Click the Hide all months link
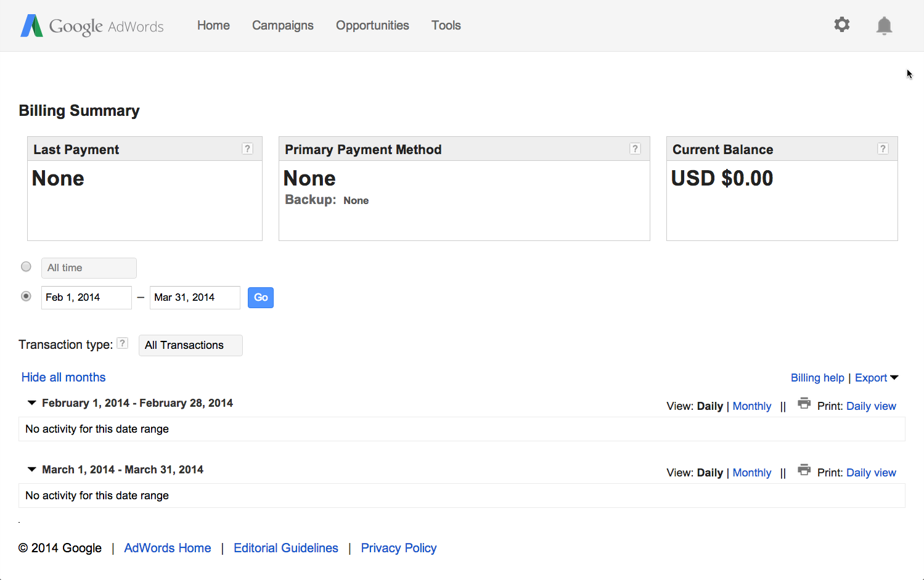924x580 pixels. point(63,377)
